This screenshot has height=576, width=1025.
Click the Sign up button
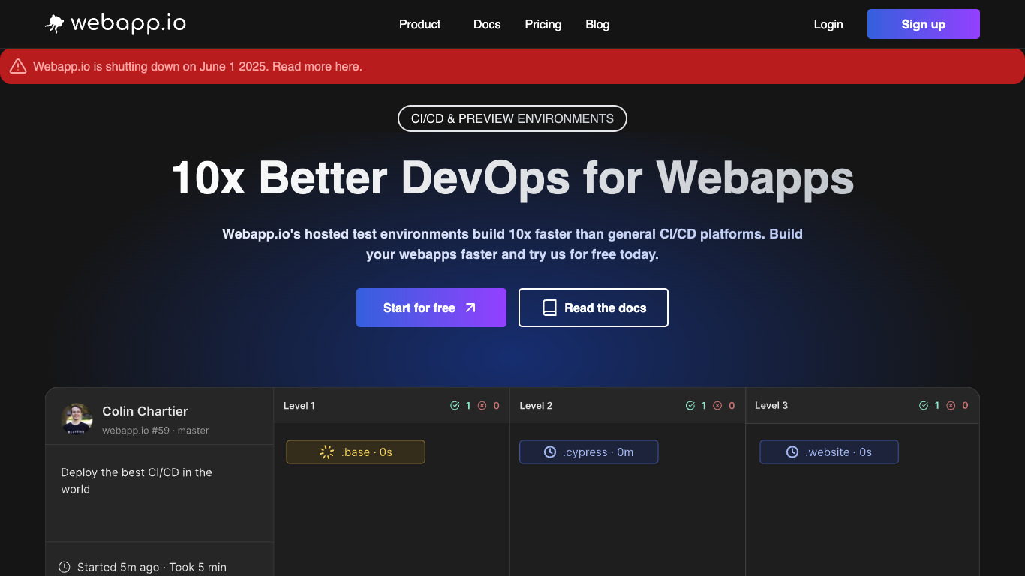(x=924, y=24)
